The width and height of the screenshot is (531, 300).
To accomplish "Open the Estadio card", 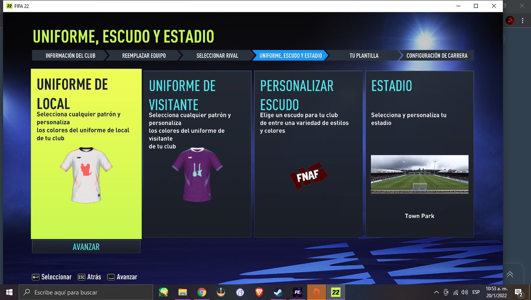I will [419, 154].
